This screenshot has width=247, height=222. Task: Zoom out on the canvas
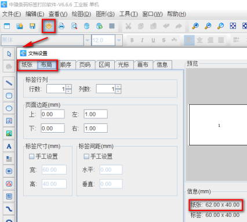[x=208, y=26]
